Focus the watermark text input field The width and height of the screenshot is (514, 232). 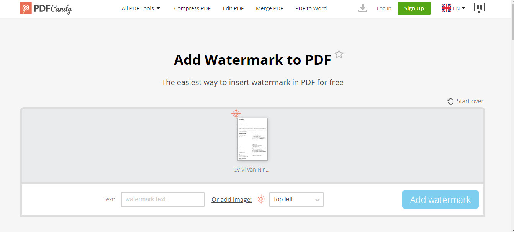pyautogui.click(x=163, y=199)
